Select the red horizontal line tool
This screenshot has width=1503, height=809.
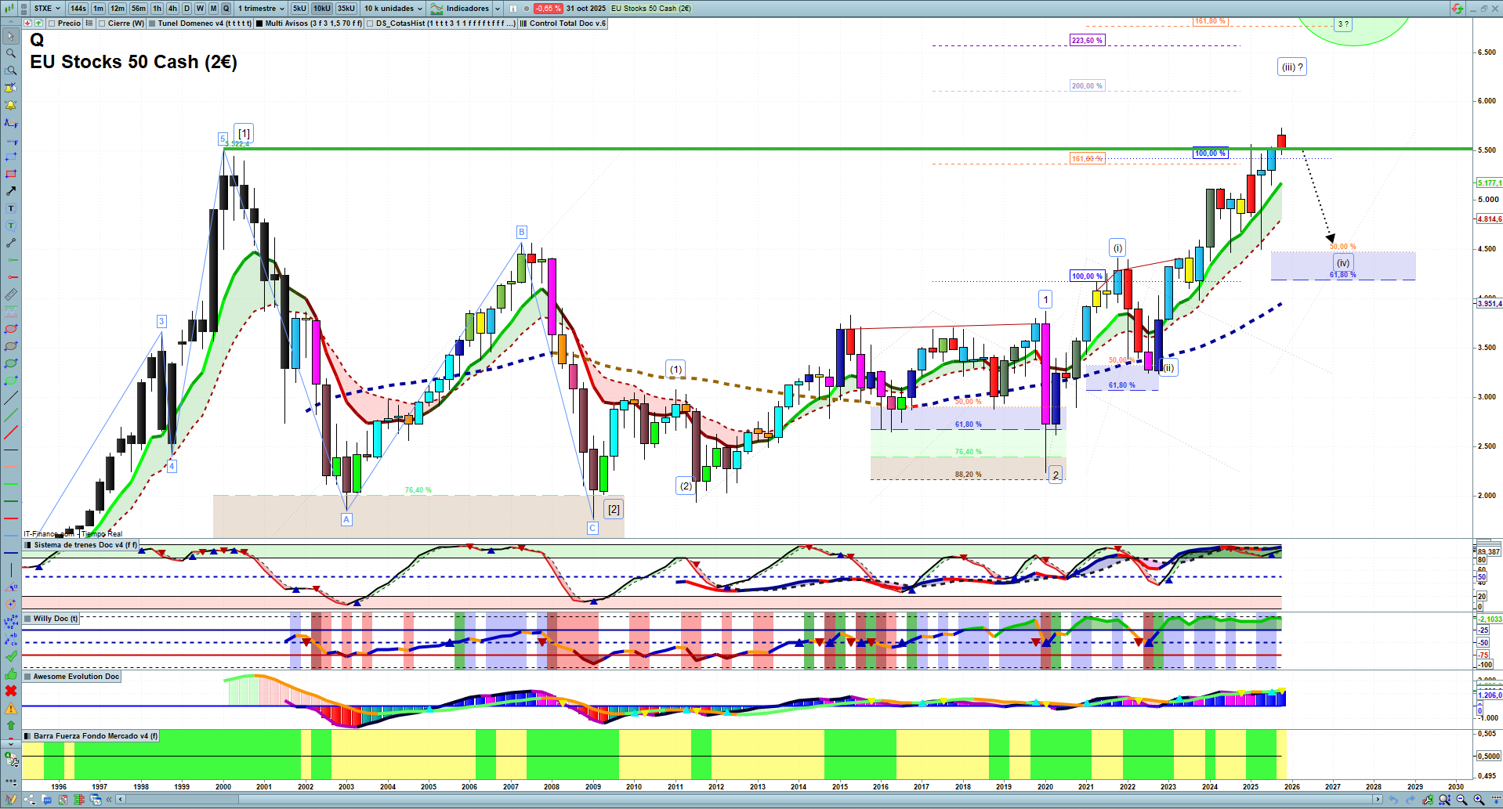[x=11, y=277]
